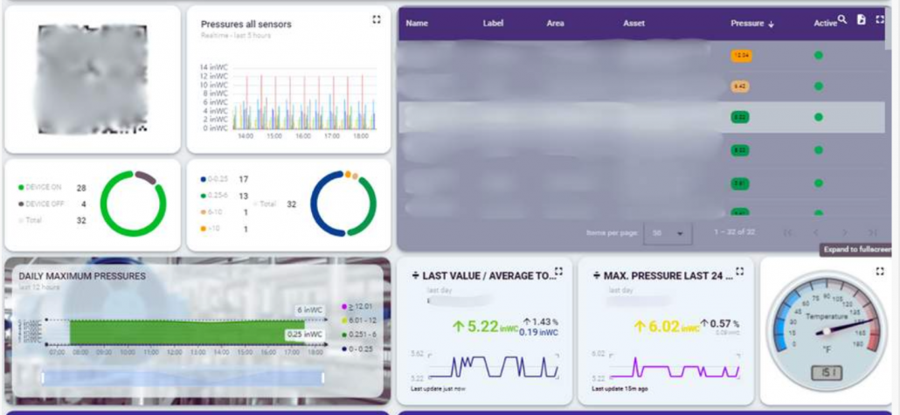
Task: Open Max. Pressure widget sort handle
Action: click(x=596, y=276)
